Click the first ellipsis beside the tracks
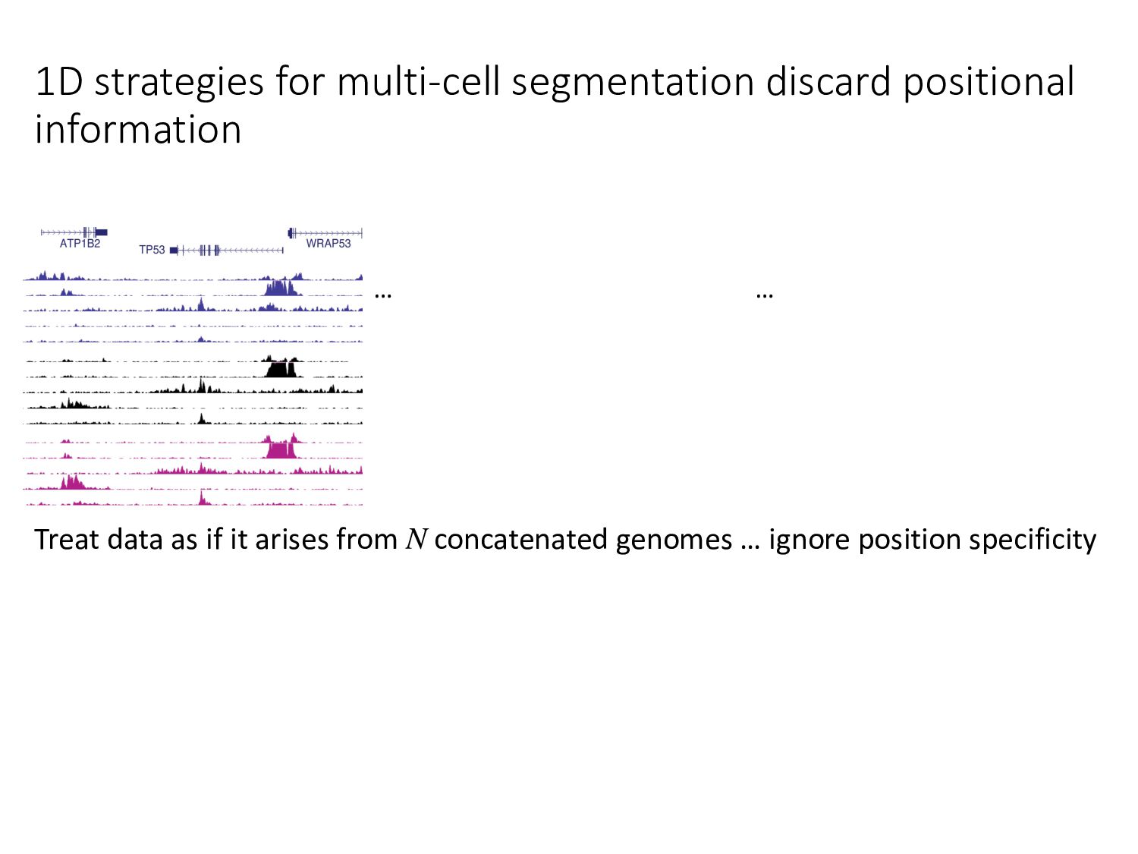Viewport: 1138px width, 854px height. [383, 294]
